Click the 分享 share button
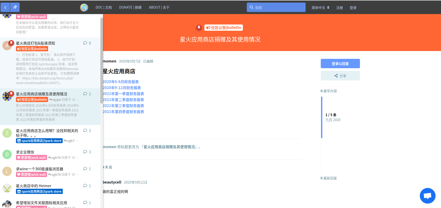 click(x=340, y=76)
